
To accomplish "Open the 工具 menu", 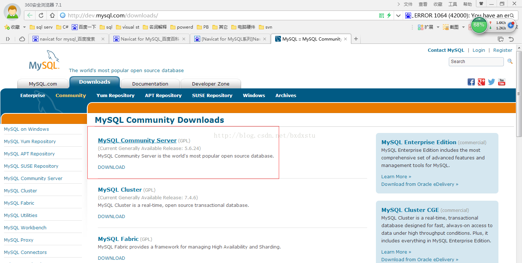I will click(x=453, y=4).
